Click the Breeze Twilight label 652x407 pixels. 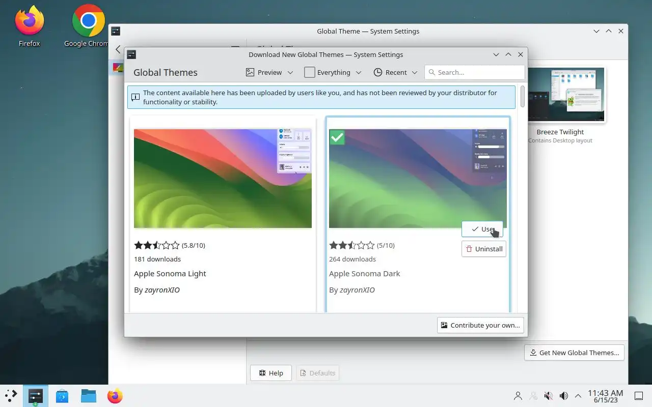coord(560,132)
